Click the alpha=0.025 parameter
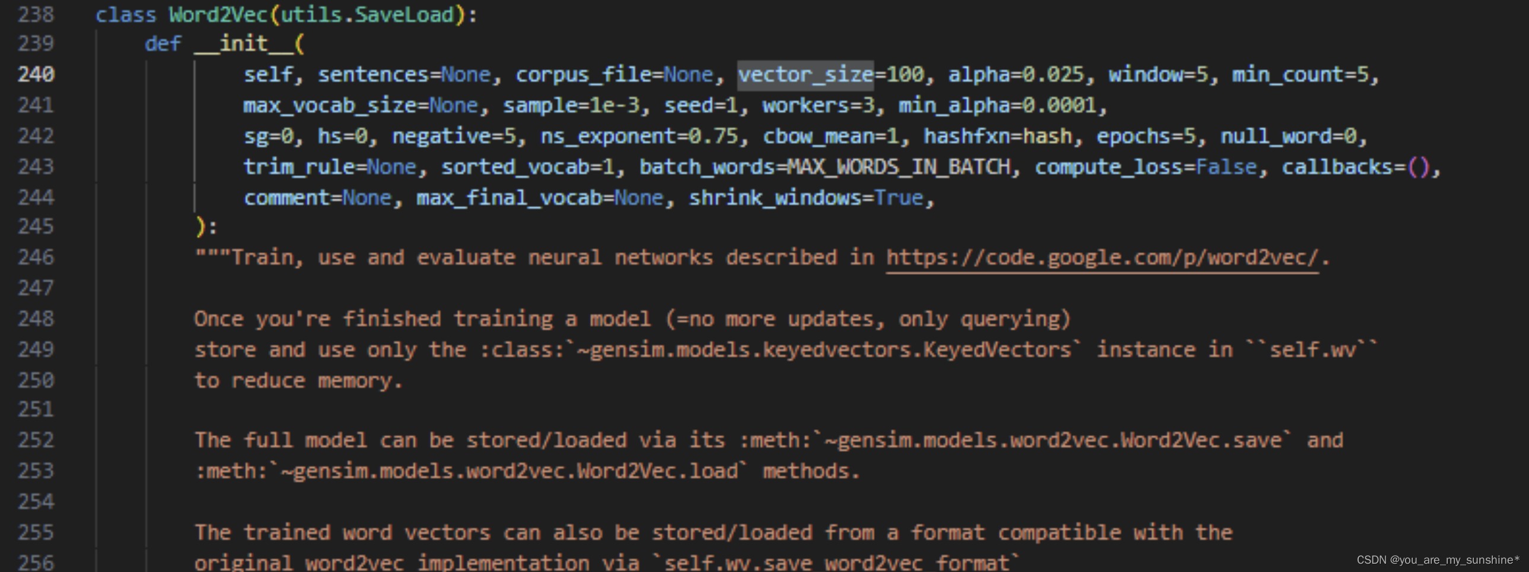This screenshot has width=1529, height=572. (x=1015, y=75)
